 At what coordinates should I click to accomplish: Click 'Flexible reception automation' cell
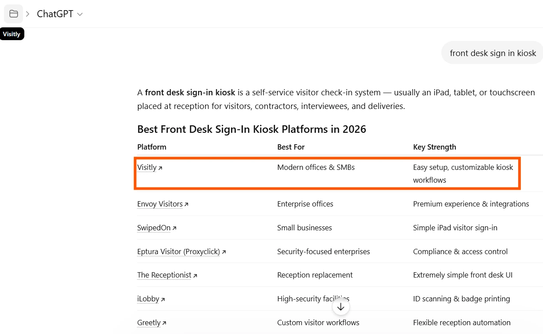(x=462, y=323)
